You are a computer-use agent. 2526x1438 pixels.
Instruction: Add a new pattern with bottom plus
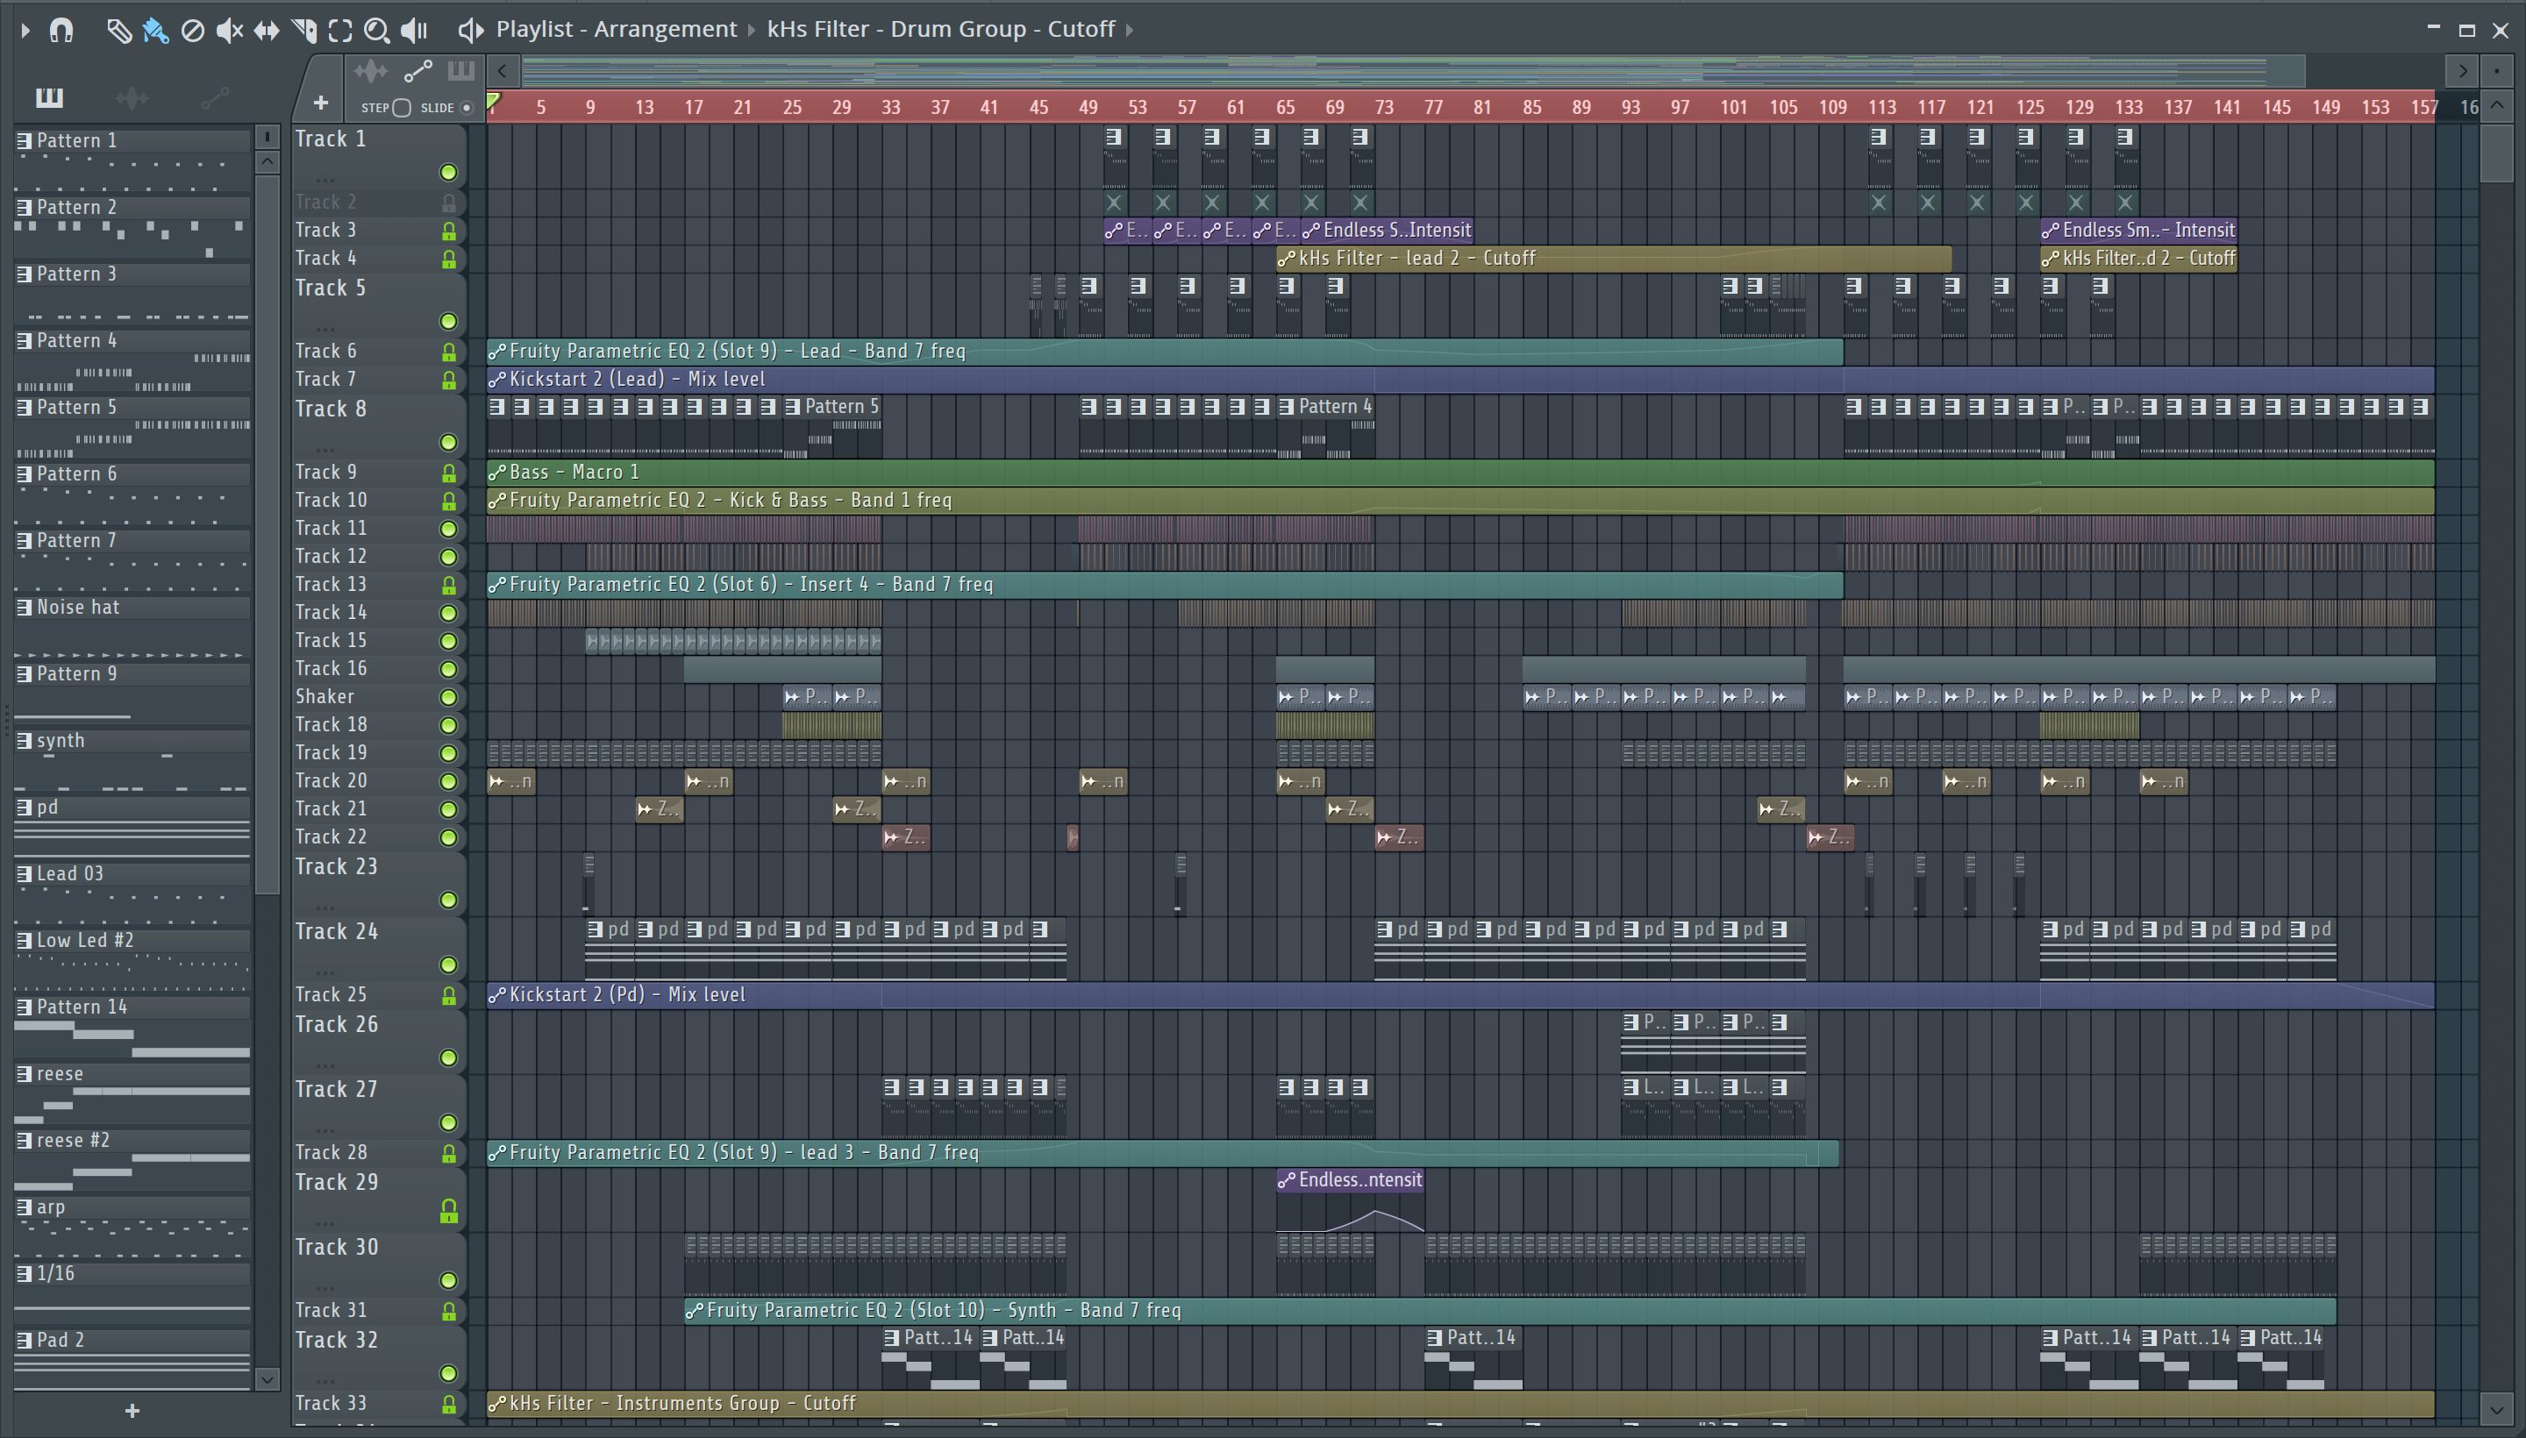(x=132, y=1412)
